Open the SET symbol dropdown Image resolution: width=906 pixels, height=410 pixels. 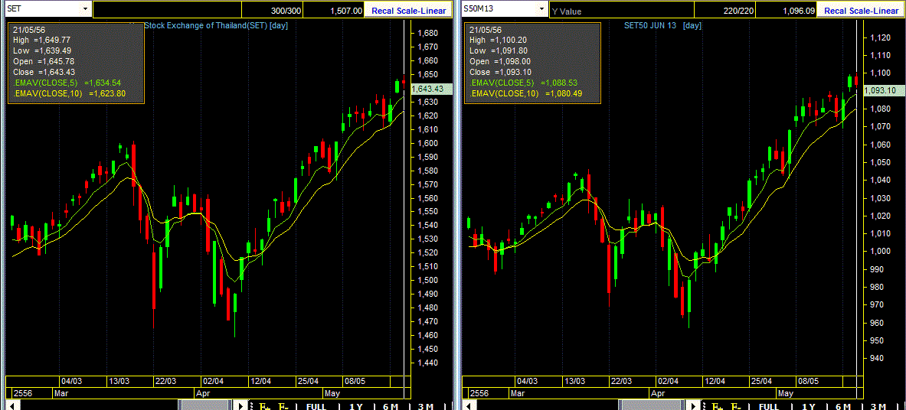click(x=86, y=9)
